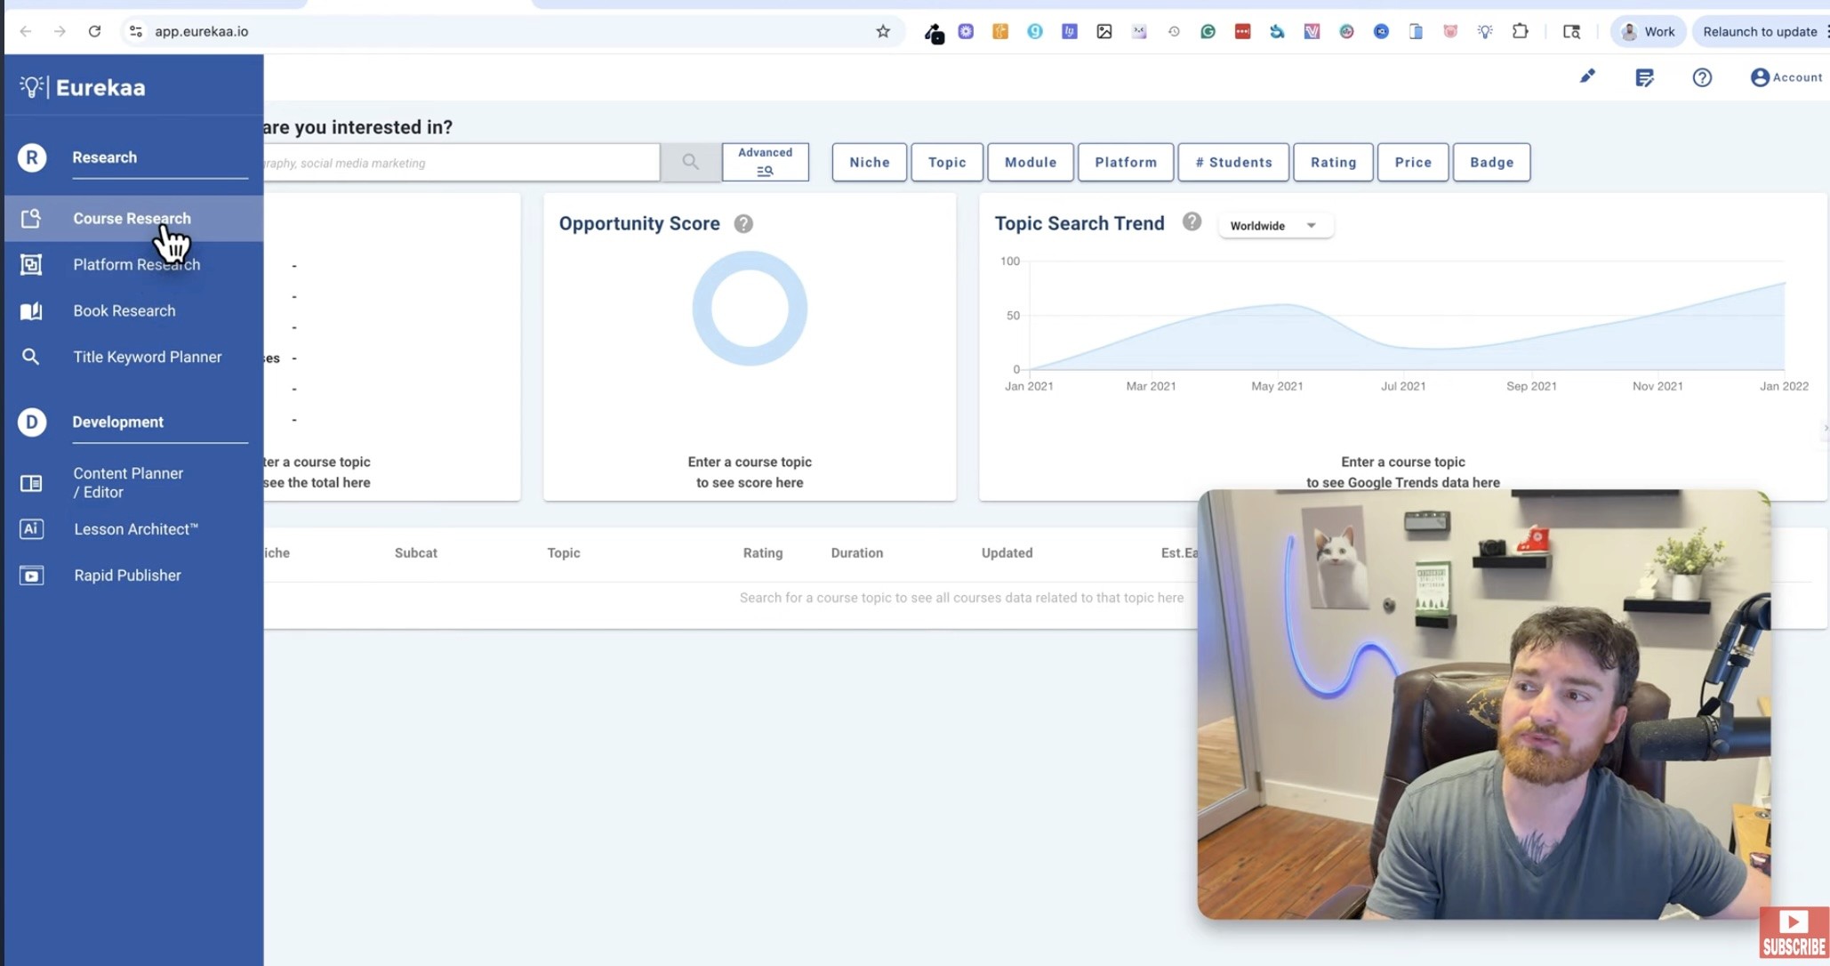Screen dimensions: 1830x966
Task: Expand the Worldwide region dropdown
Action: pyautogui.click(x=1274, y=226)
